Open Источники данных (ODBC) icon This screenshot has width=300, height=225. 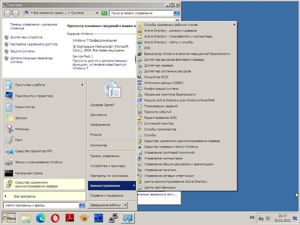tap(140, 83)
